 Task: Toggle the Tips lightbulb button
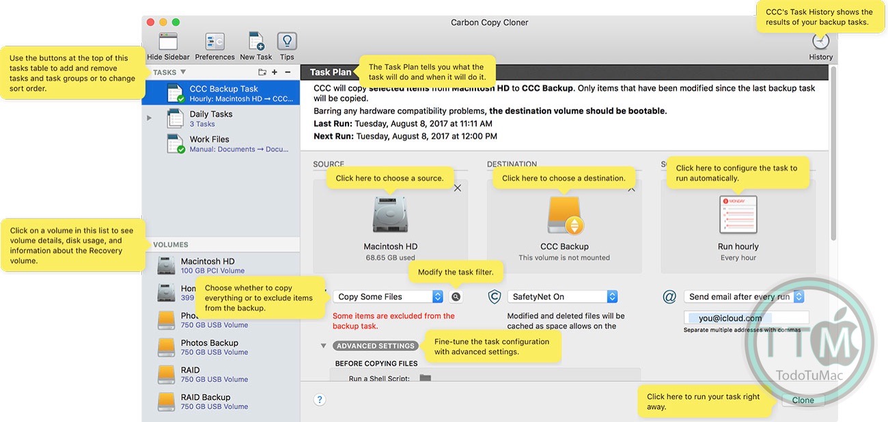(x=287, y=41)
